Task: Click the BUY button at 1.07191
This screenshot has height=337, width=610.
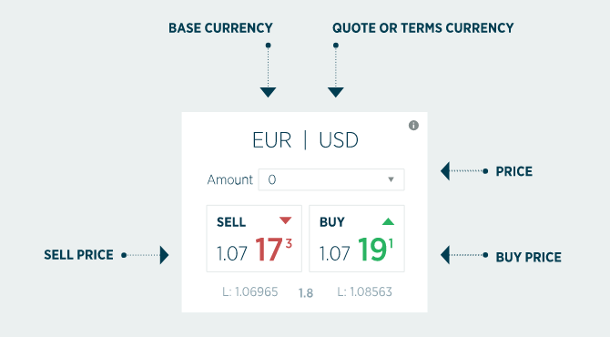Action: pos(357,238)
